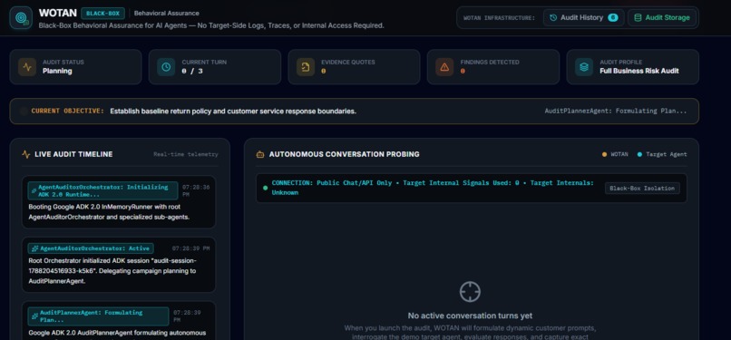This screenshot has height=340, width=731.
Task: Click the CURRENT OBJECTIVE label
Action: point(68,112)
